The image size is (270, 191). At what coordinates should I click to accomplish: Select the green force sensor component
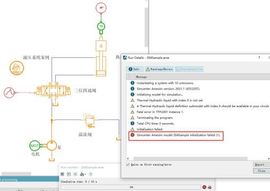tap(101, 27)
